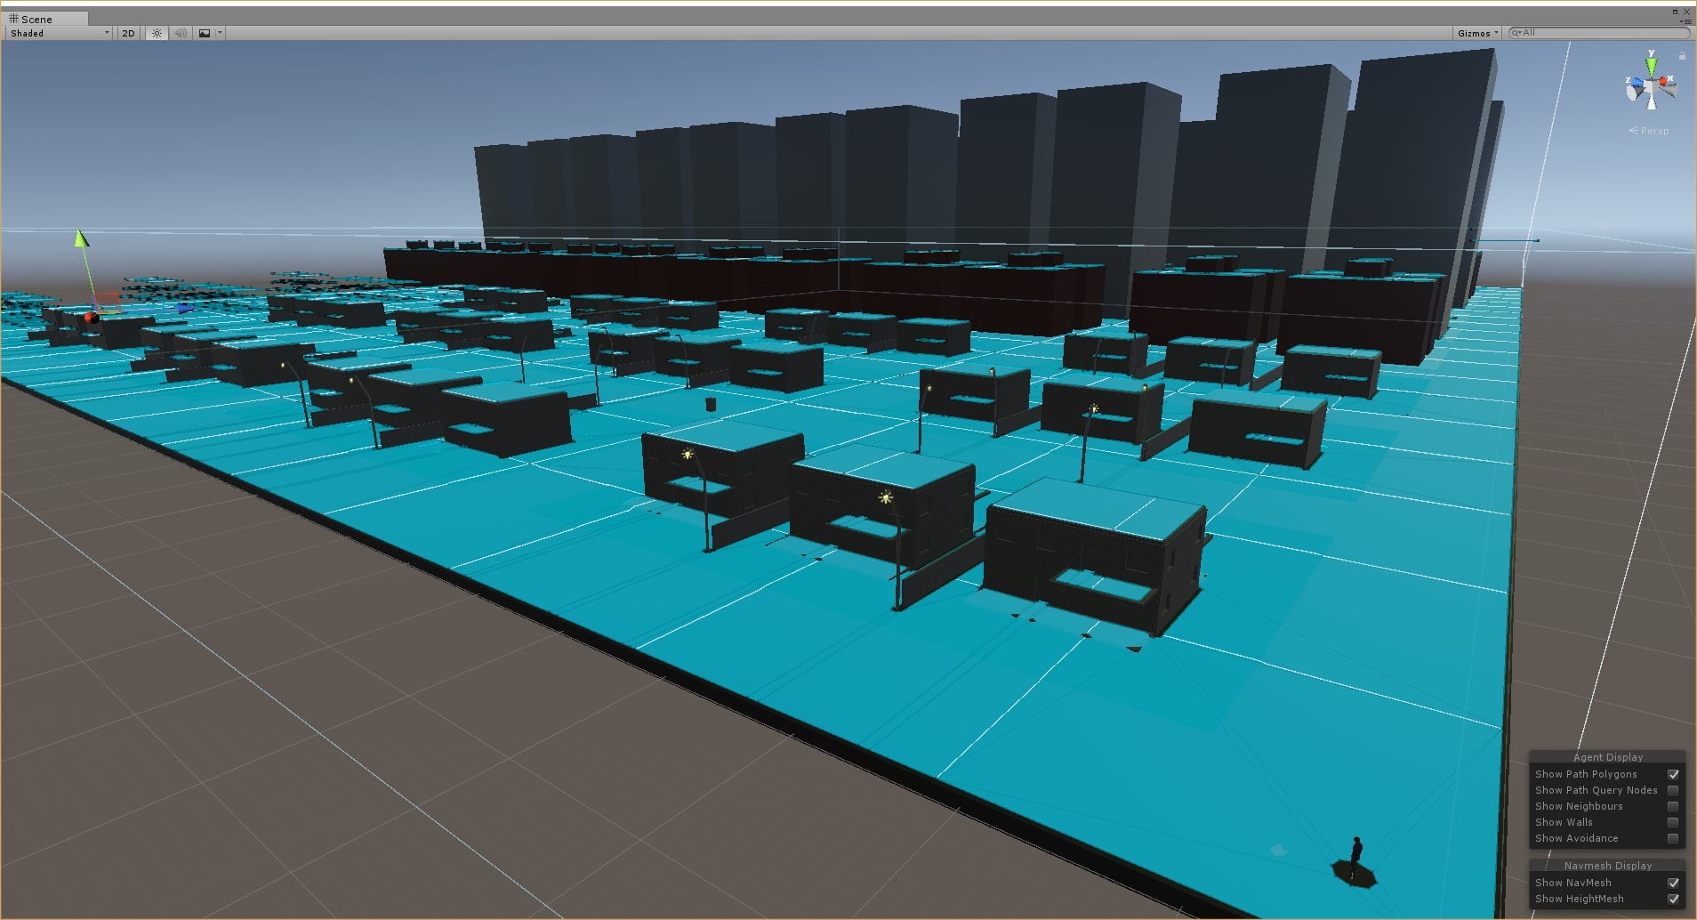Expand the effects dropdown arrow next to image icon
Screen dimensions: 1697x920
click(x=220, y=33)
